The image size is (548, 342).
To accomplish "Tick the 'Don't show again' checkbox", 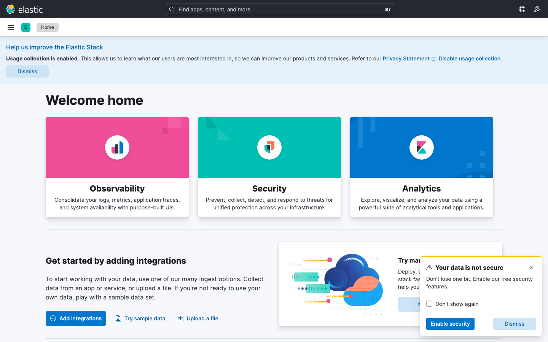I will coord(429,304).
